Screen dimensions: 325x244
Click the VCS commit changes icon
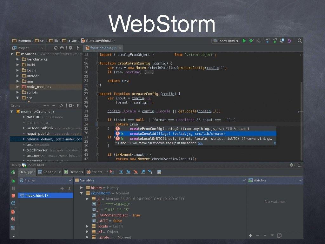click(275, 40)
